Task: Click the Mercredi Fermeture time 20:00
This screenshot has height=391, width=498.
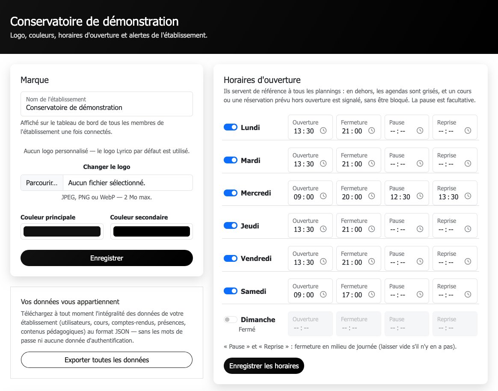Action: pyautogui.click(x=352, y=197)
